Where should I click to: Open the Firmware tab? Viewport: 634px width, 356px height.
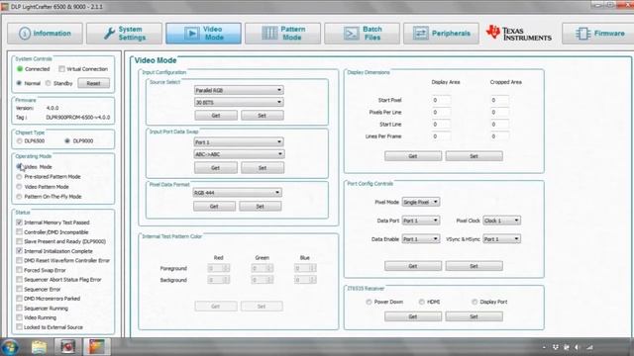[599, 33]
